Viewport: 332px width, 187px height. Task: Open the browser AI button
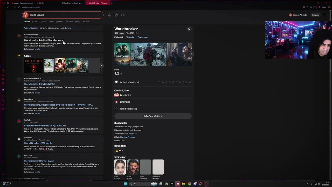tap(324, 7)
